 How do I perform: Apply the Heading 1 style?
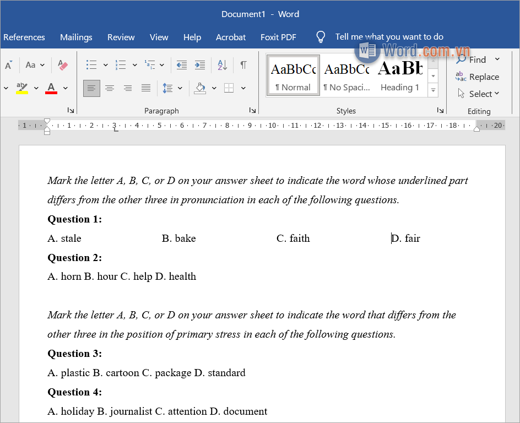(400, 76)
